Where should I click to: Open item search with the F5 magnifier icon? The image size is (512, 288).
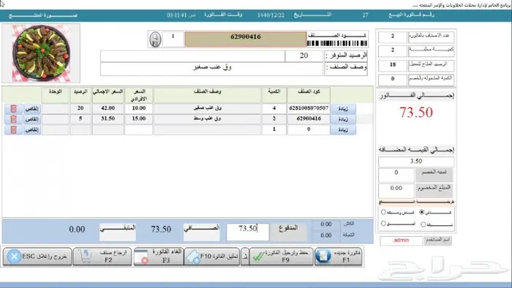coord(155,39)
